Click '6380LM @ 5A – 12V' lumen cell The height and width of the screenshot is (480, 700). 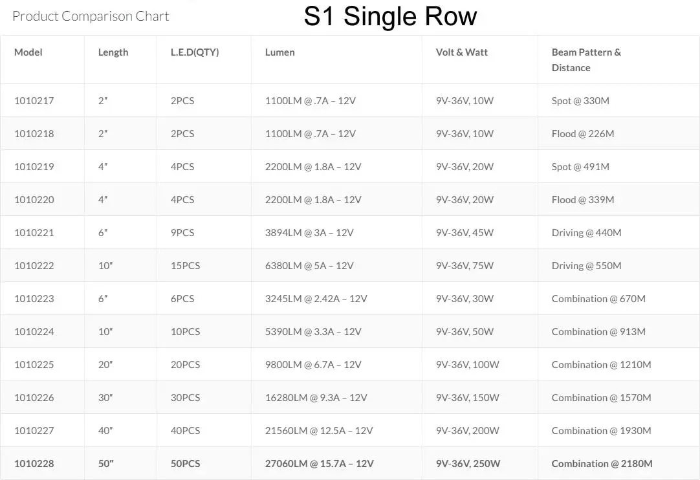pos(309,266)
